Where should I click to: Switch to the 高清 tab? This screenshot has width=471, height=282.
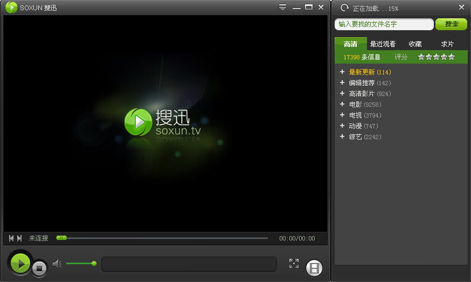pyautogui.click(x=350, y=44)
